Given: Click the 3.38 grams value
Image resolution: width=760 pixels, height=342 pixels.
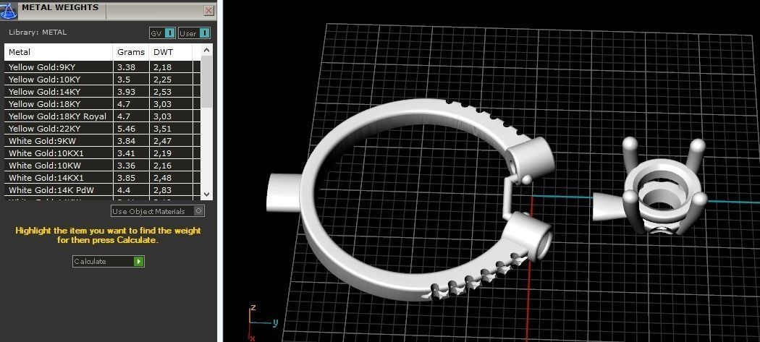Looking at the screenshot, I should (x=126, y=67).
